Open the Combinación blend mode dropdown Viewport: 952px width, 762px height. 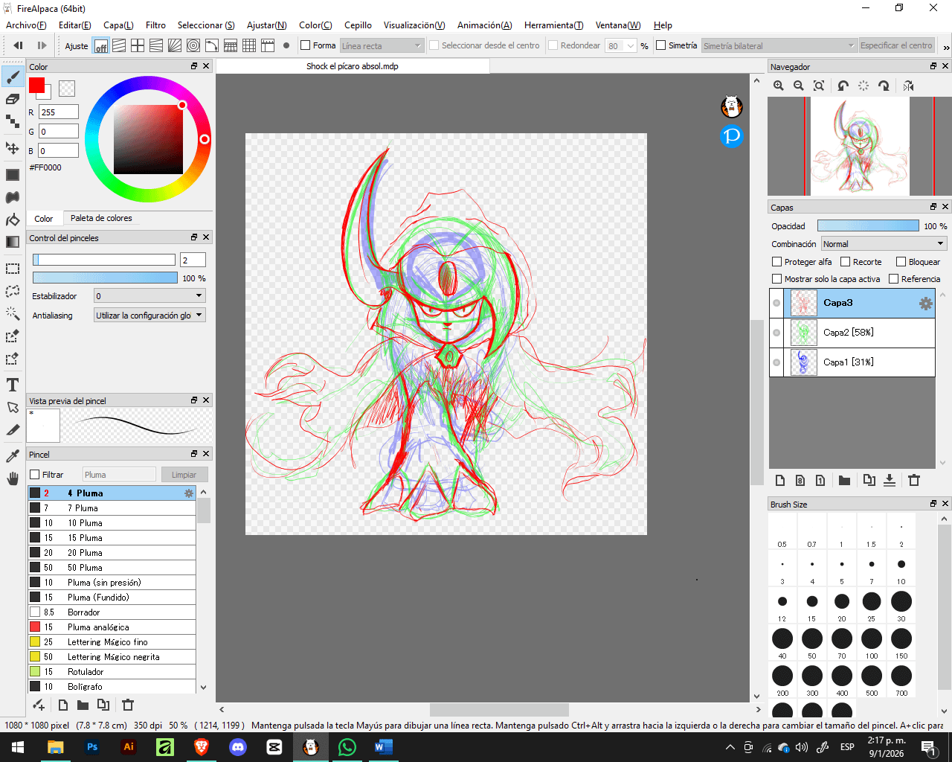884,244
